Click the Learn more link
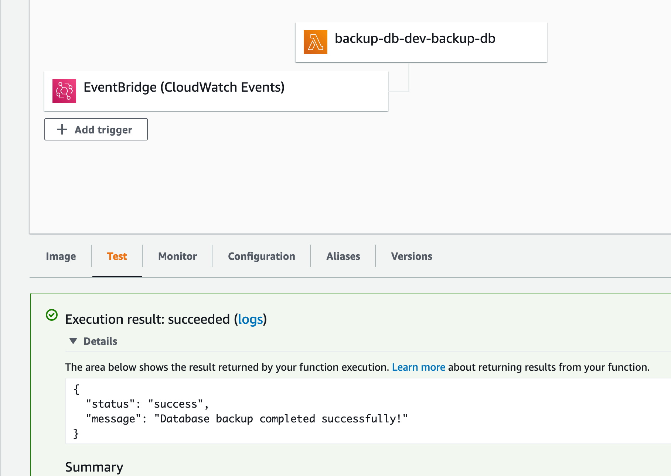 (419, 367)
